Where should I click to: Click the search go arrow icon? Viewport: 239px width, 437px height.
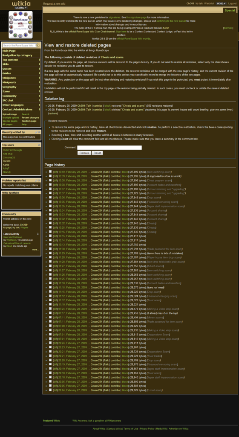[x=38, y=45]
